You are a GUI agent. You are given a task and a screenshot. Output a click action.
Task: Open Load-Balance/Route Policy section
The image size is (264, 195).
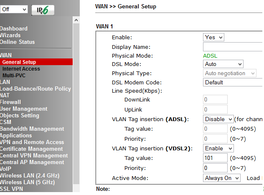click(36, 89)
